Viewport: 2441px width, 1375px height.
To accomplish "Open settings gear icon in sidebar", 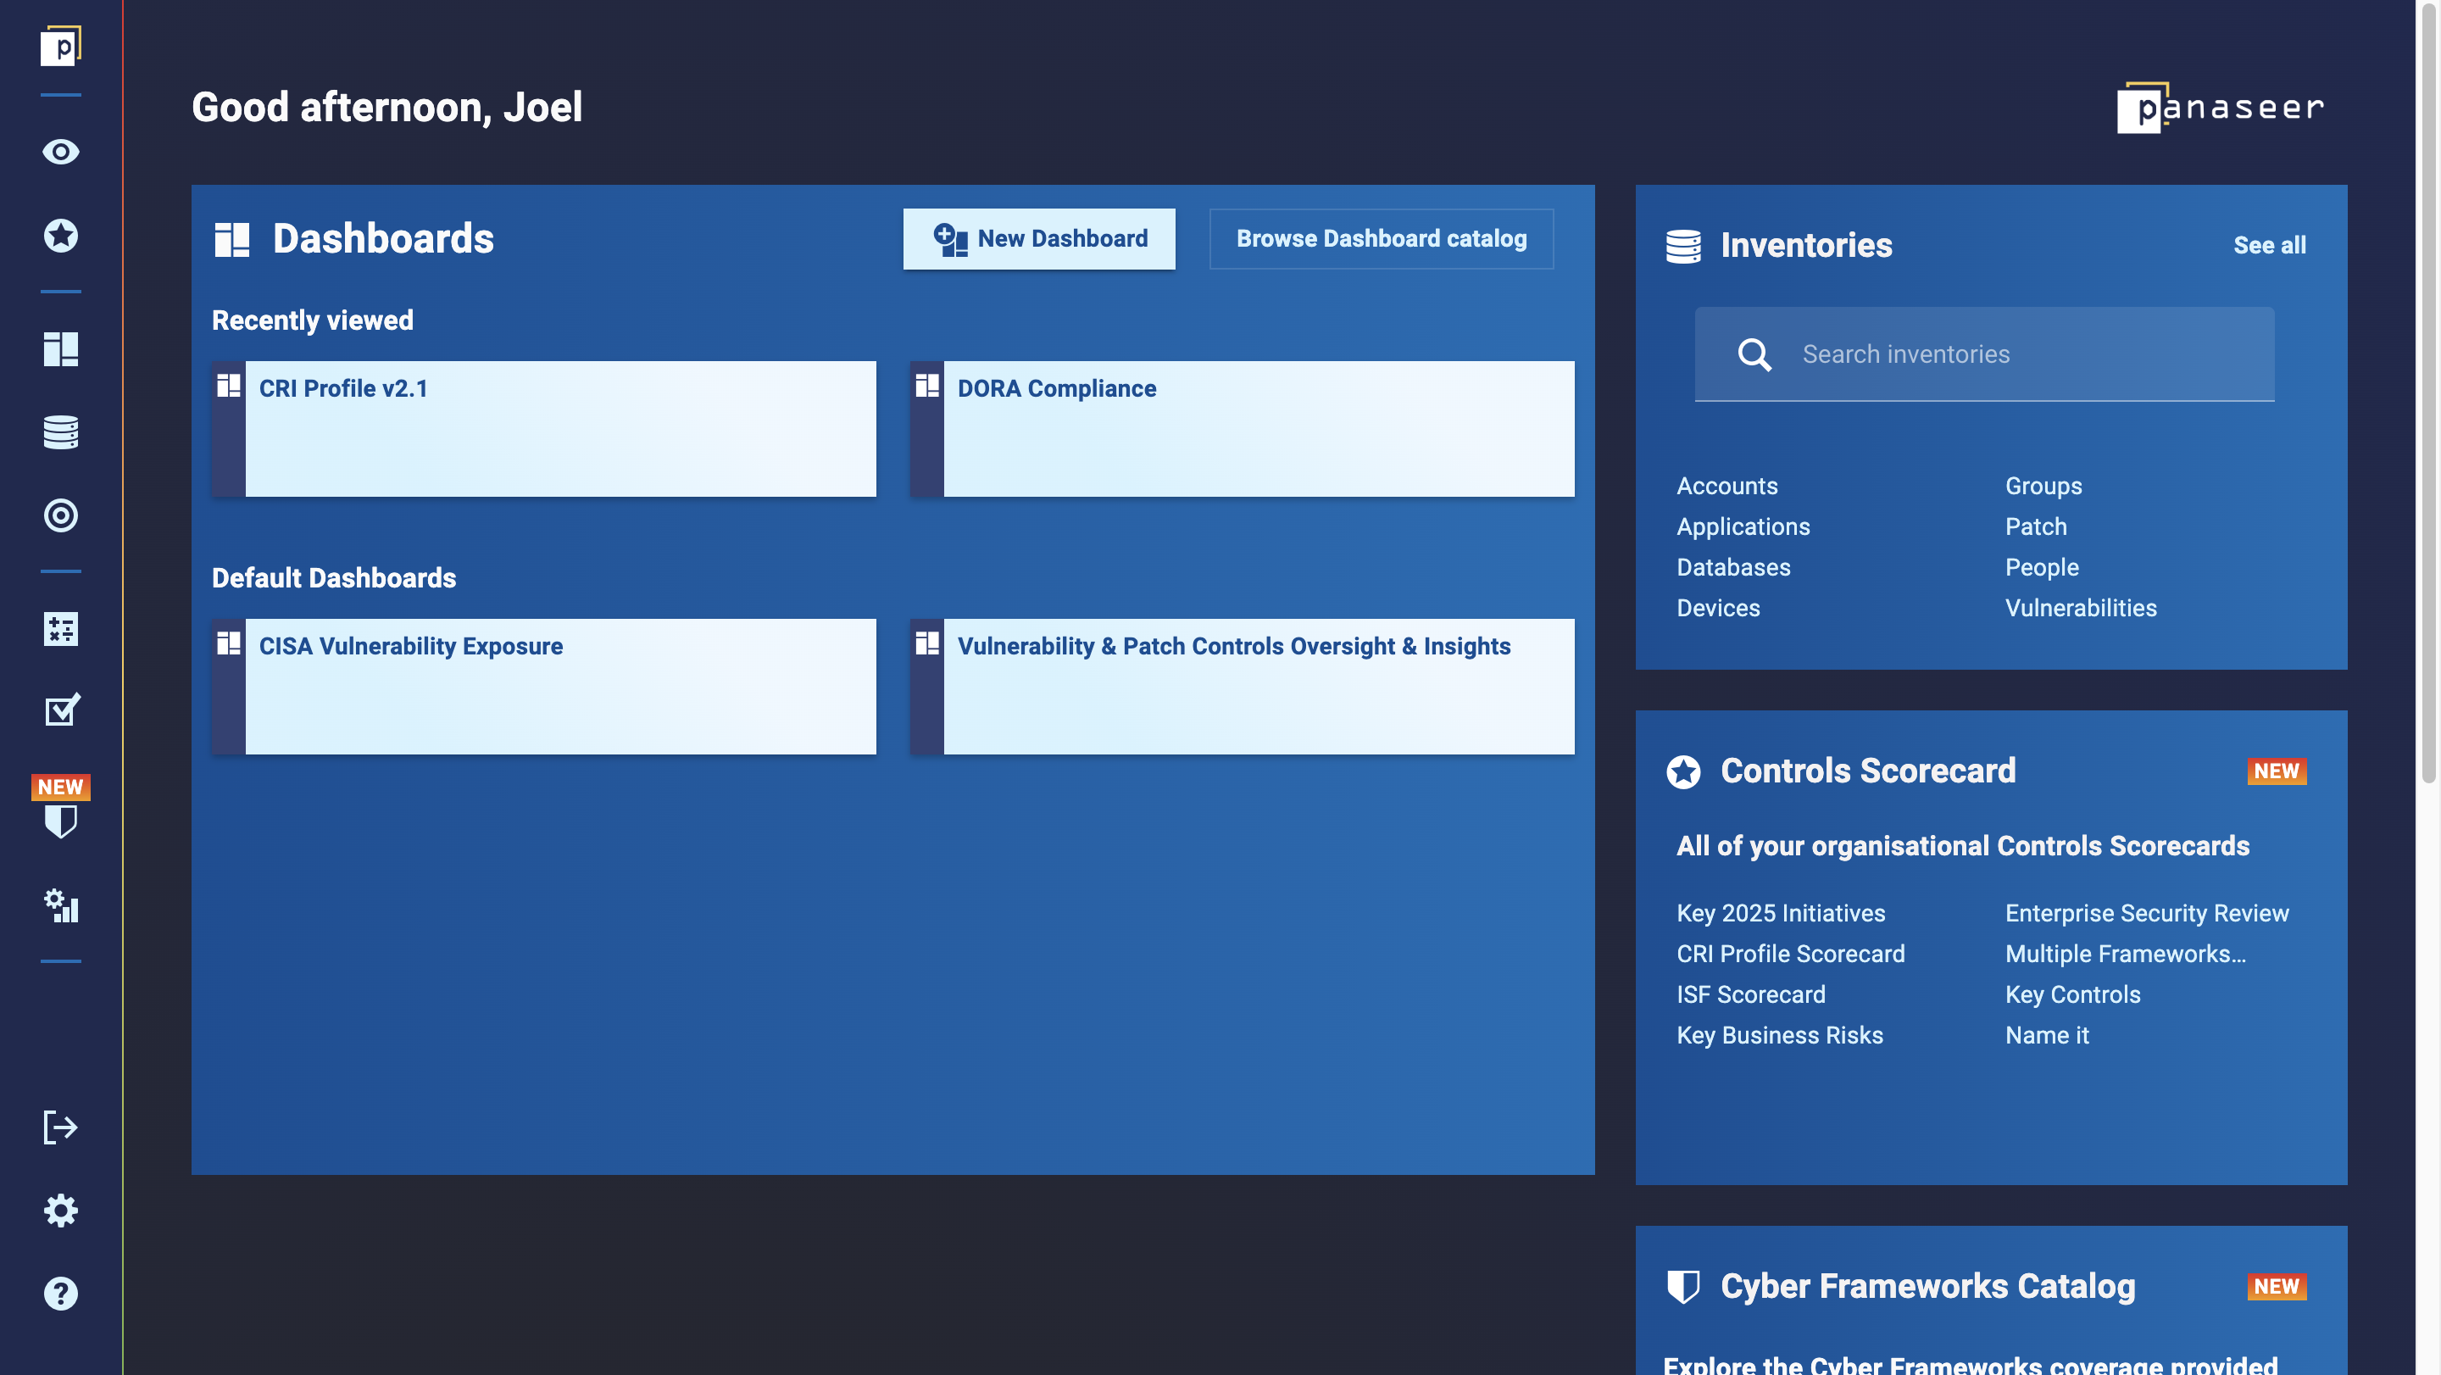I will [61, 1211].
